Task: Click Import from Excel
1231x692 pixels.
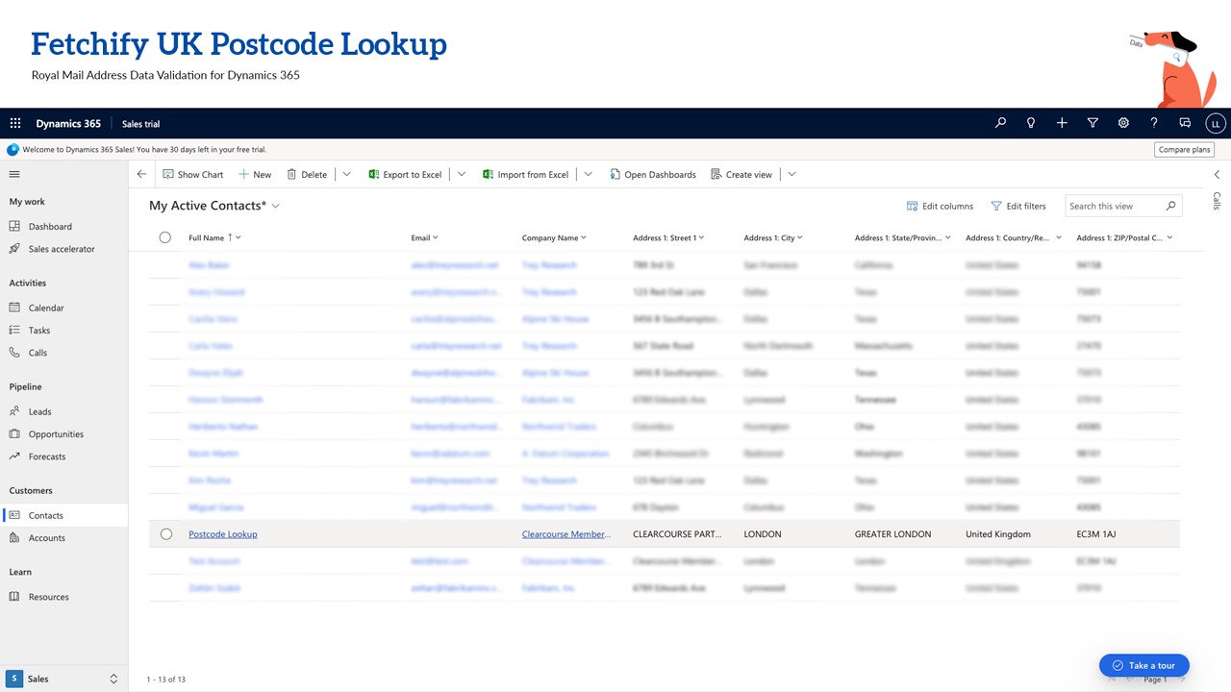Action: pyautogui.click(x=525, y=174)
